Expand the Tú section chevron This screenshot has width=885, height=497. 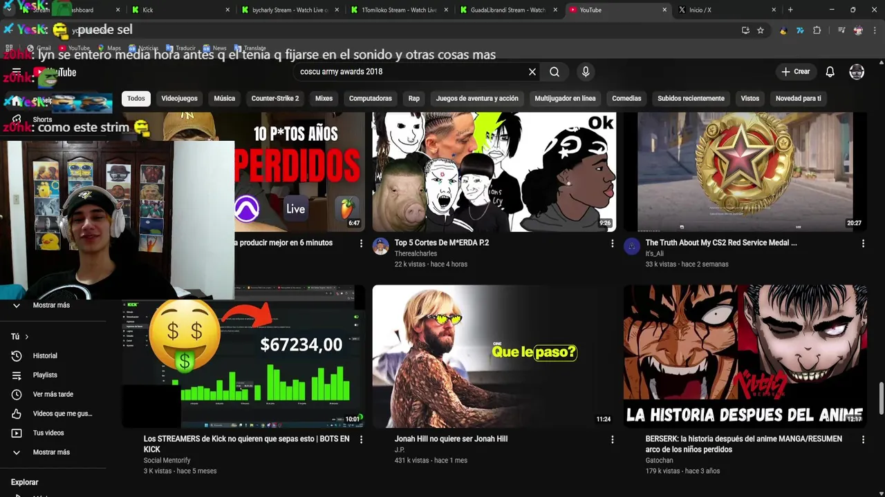(x=26, y=337)
